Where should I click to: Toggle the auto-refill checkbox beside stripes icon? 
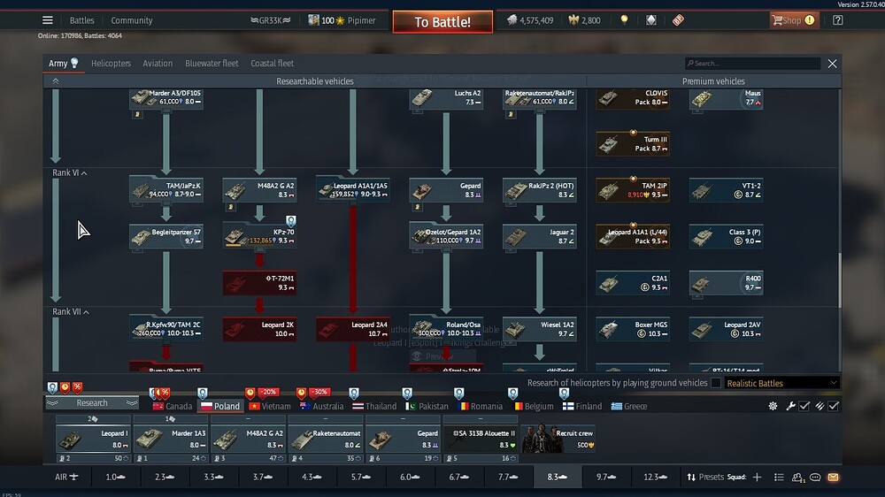(834, 406)
